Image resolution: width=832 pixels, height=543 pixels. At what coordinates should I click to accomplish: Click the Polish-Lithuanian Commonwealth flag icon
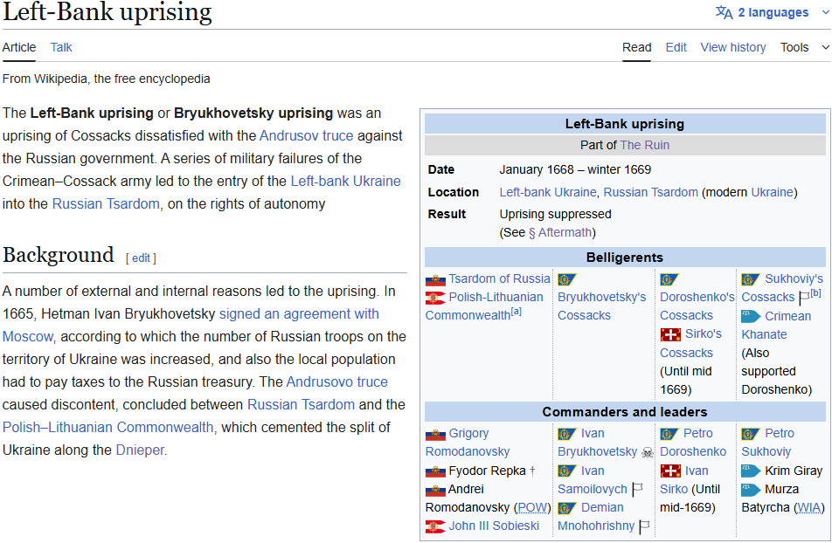(x=435, y=298)
